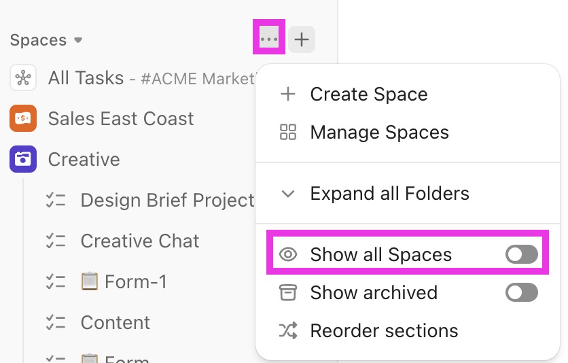This screenshot has height=363, width=568.
Task: Click the Design Brief Project list icon
Action: coord(56,201)
